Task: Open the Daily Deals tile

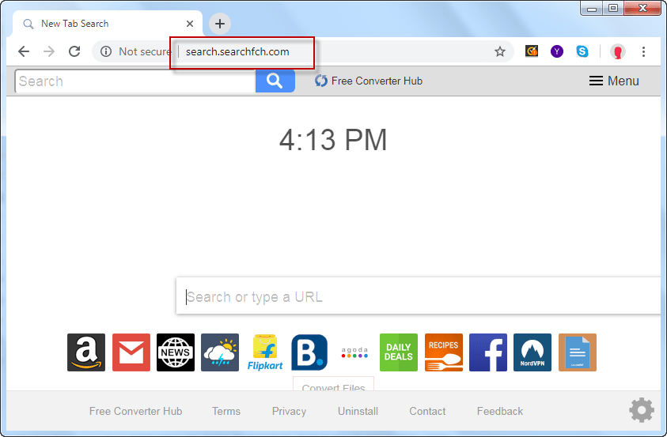Action: pyautogui.click(x=399, y=352)
